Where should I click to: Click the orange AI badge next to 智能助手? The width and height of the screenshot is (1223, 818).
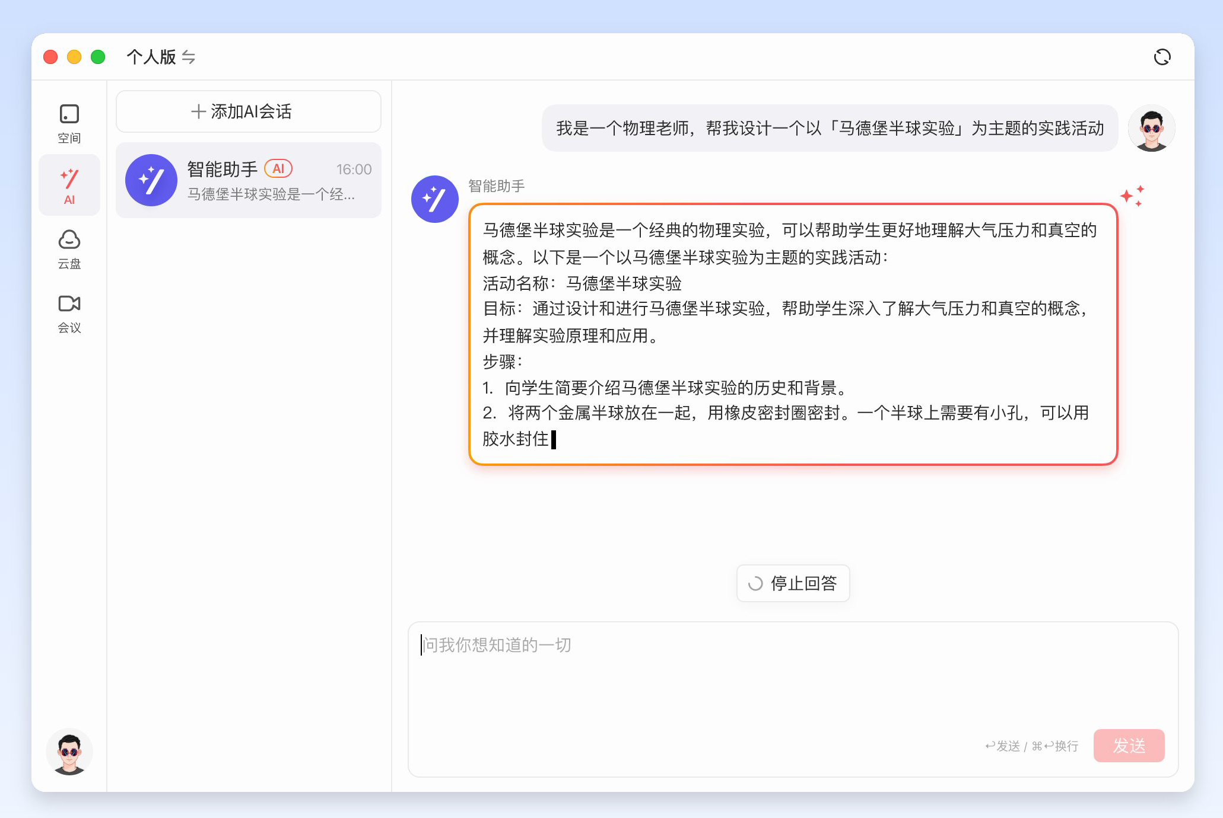point(278,169)
